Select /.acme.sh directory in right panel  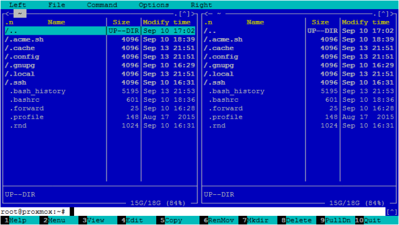tap(299, 40)
